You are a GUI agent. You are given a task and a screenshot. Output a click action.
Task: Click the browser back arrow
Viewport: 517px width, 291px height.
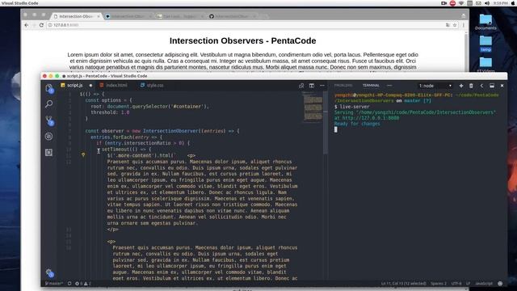27,25
